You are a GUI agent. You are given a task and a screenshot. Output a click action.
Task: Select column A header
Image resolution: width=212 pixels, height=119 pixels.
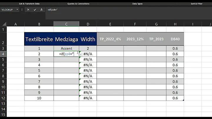[16, 24]
